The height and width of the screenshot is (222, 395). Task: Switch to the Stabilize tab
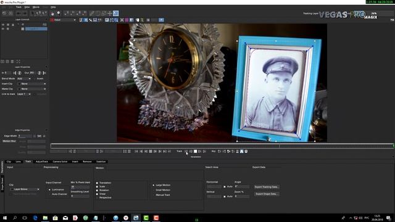[x=101, y=162]
